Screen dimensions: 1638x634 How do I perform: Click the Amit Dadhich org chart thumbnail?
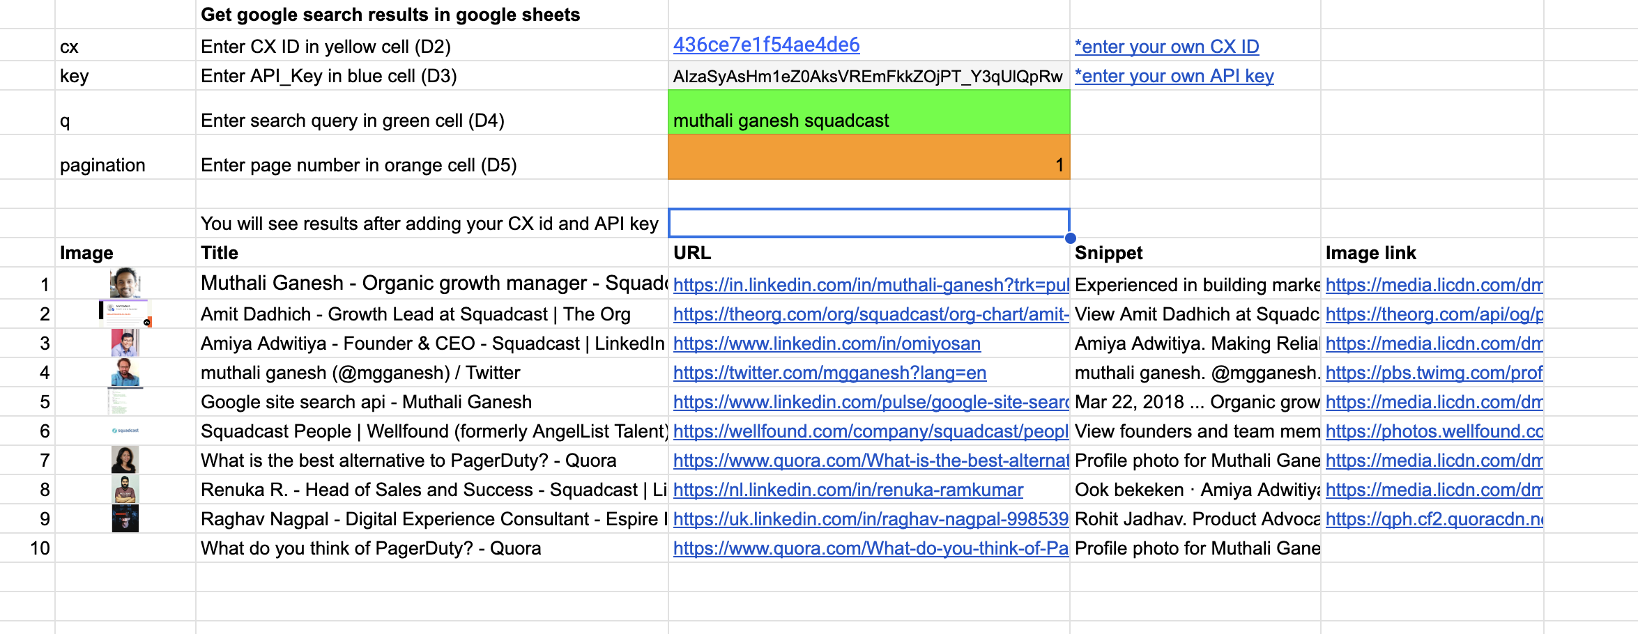[125, 313]
